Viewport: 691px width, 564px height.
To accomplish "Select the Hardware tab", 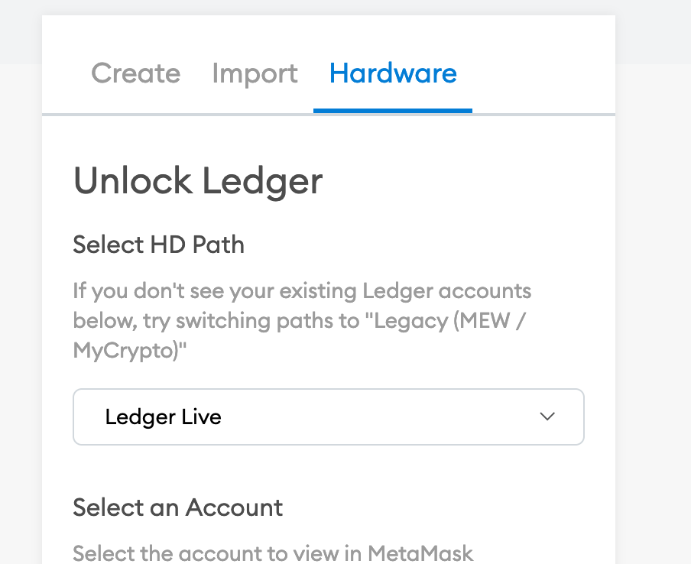I will (393, 73).
